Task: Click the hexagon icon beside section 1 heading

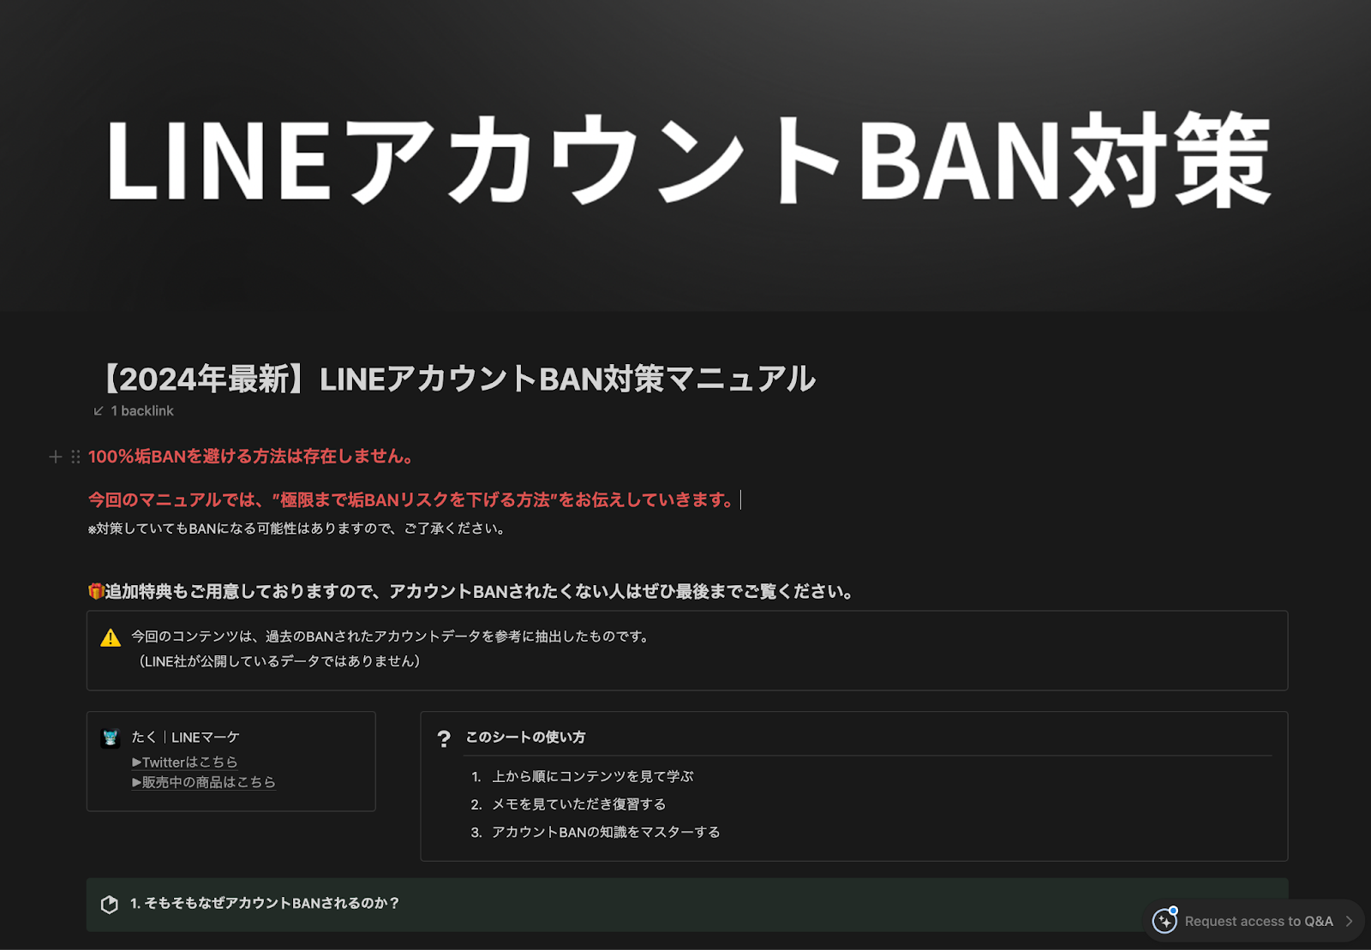Action: coord(110,905)
